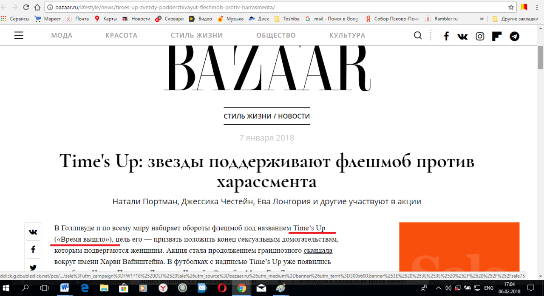The width and height of the screenshot is (544, 296).
Task: Follow the 'скандала' link in the article
Action: tap(318, 251)
